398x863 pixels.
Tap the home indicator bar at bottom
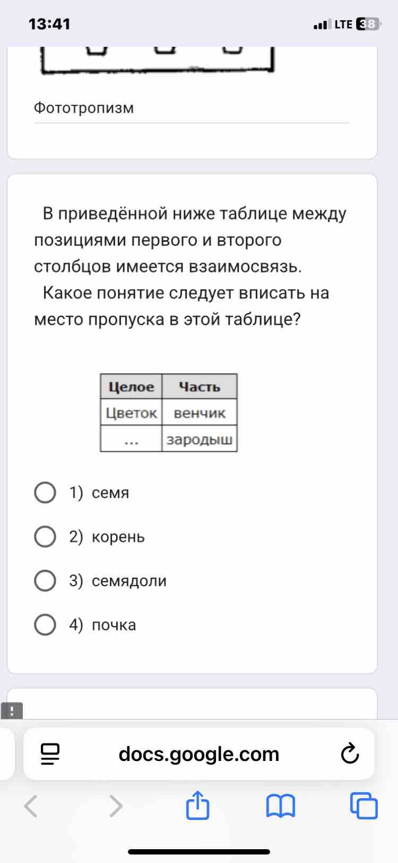tap(199, 852)
